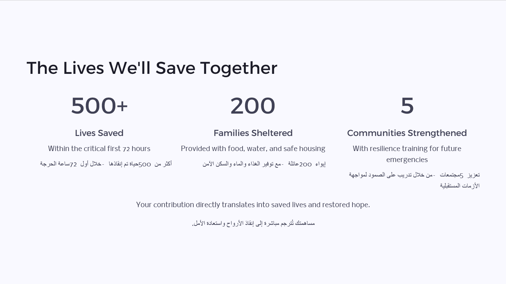Click the word 'emergencies' in the third column
Image resolution: width=506 pixels, height=284 pixels.
(407, 160)
